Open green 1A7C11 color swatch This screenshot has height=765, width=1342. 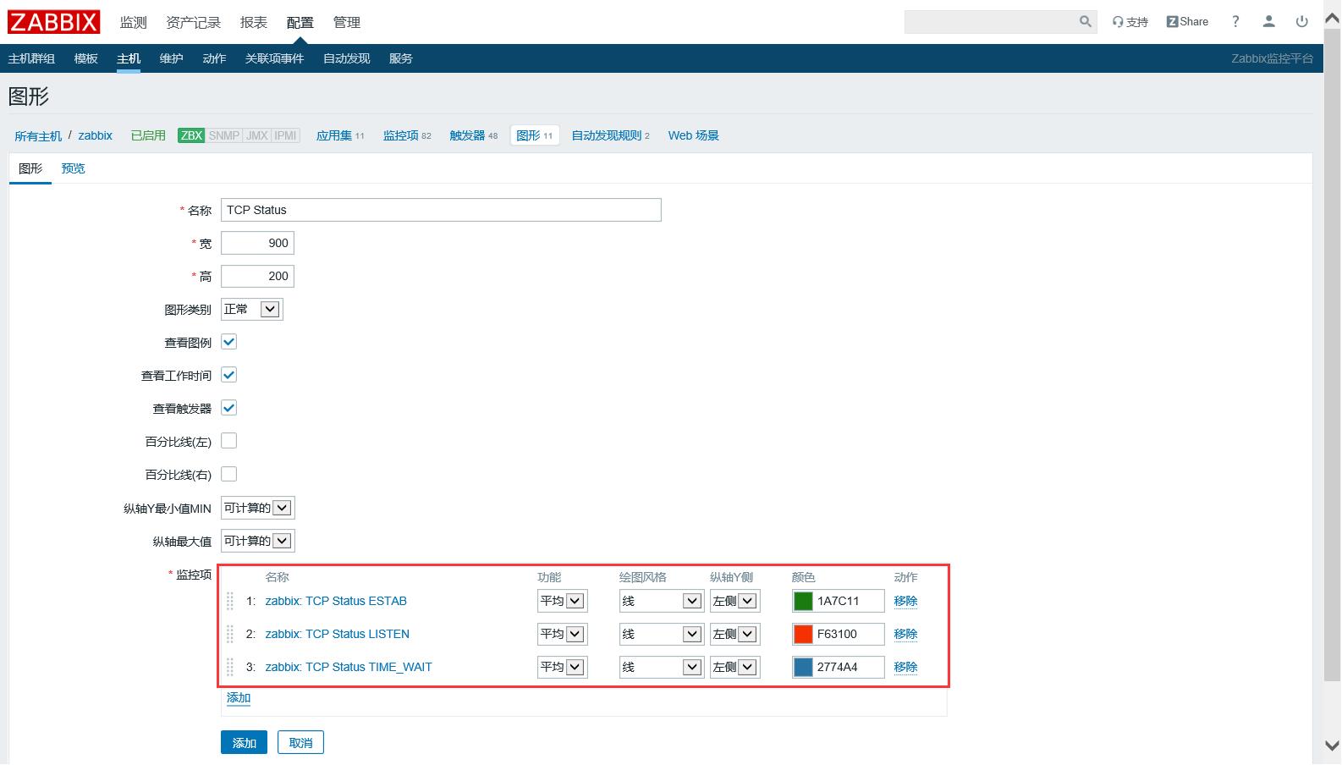[x=803, y=601]
